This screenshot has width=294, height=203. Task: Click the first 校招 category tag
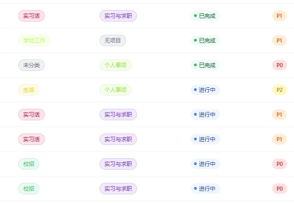click(x=29, y=164)
